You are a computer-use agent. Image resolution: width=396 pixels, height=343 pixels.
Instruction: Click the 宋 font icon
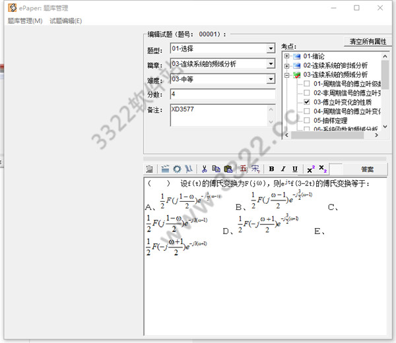(x=255, y=169)
